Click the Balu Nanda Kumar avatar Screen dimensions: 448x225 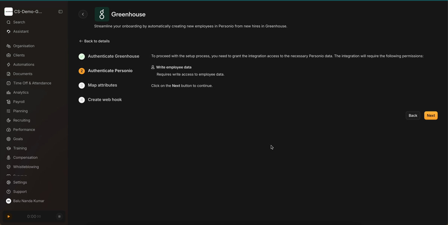coord(9,201)
